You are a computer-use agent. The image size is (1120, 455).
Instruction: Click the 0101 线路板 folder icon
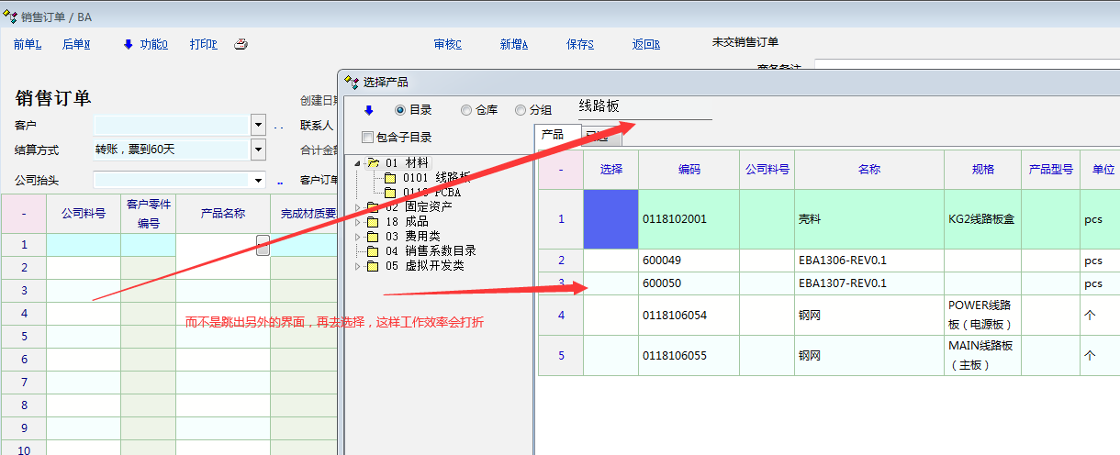coord(389,178)
